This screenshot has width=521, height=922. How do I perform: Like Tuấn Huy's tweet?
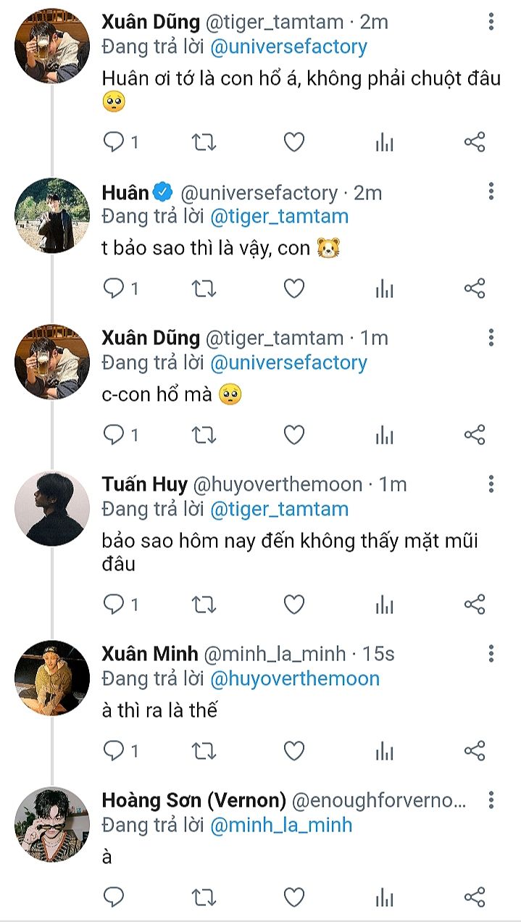(x=293, y=604)
